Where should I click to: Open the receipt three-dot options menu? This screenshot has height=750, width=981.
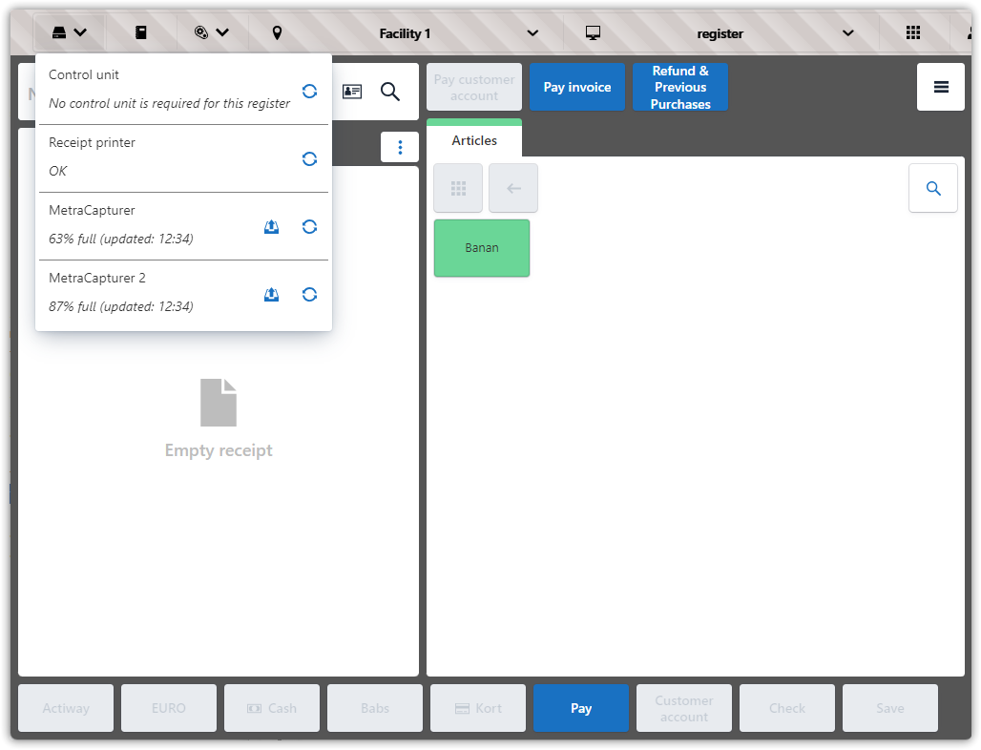coord(400,147)
